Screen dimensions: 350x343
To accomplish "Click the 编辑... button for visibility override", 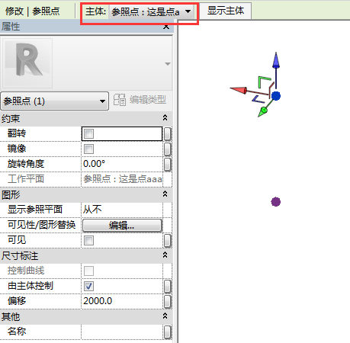I will point(122,226).
